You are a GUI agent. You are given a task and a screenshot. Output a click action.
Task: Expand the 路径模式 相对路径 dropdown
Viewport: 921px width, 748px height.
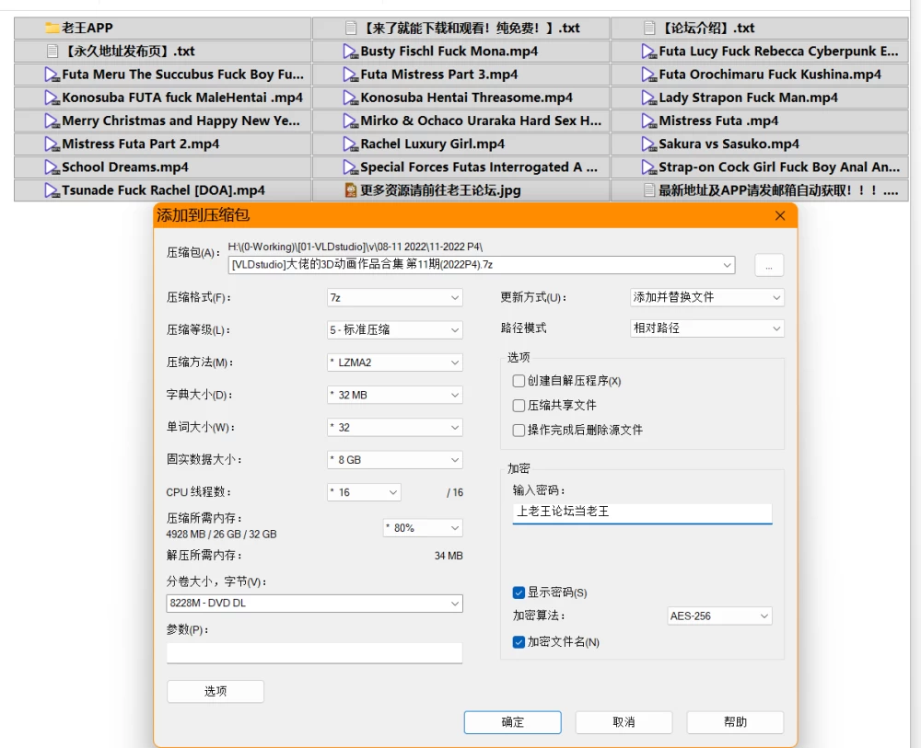706,328
